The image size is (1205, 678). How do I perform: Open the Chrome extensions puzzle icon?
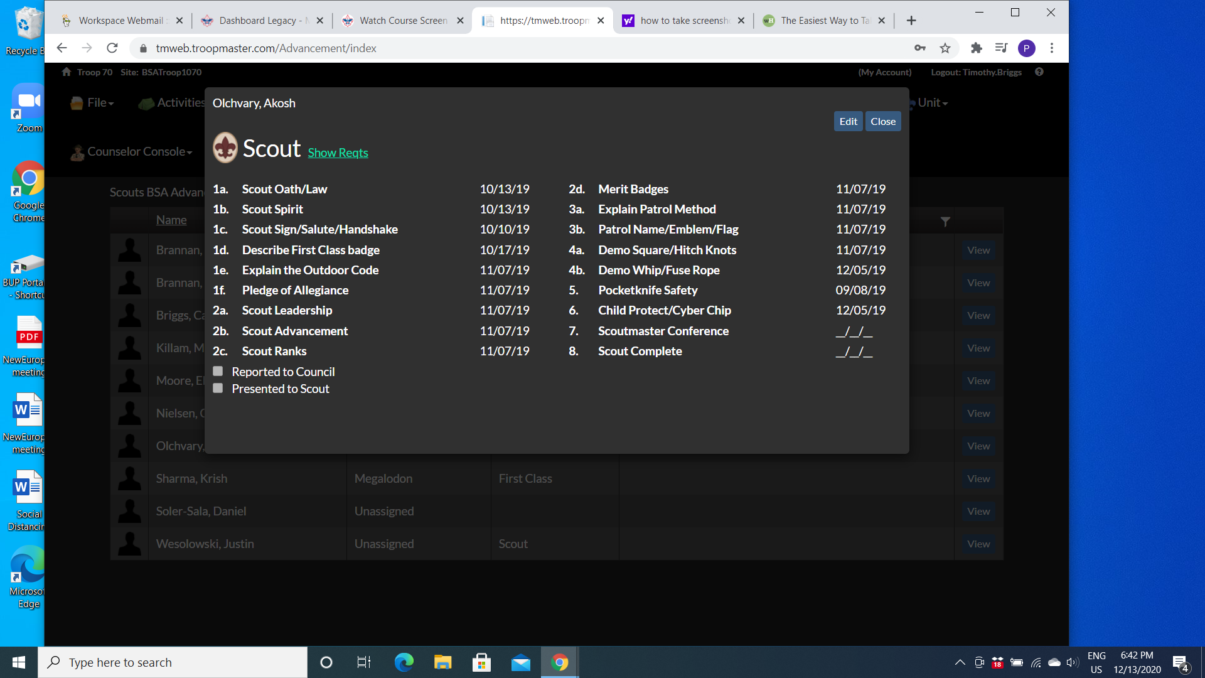(977, 48)
